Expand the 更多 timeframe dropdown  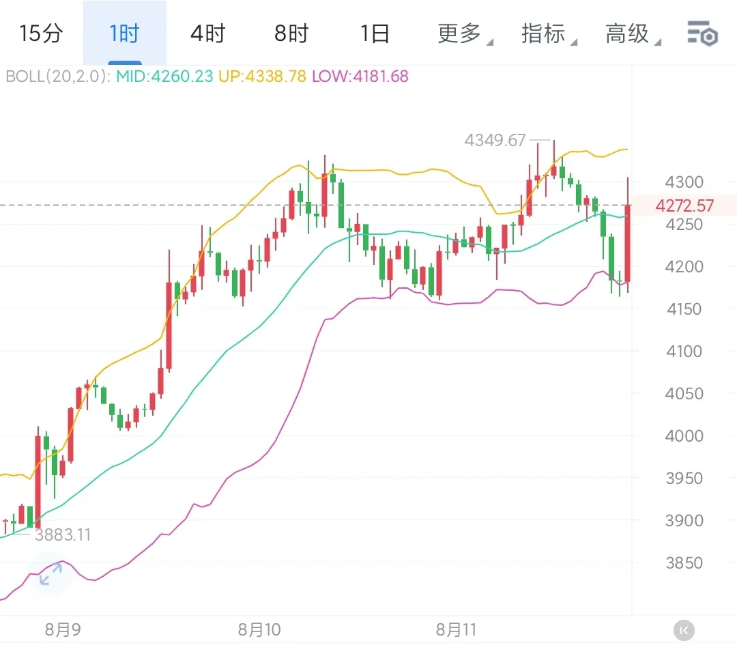[x=465, y=34]
